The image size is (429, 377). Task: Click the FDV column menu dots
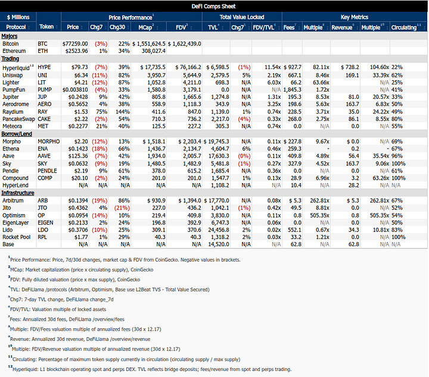[191, 27]
